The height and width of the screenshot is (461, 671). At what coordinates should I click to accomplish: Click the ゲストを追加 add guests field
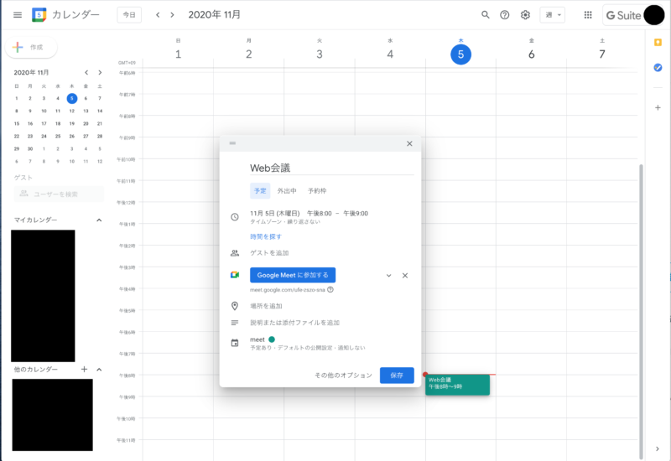coord(269,253)
